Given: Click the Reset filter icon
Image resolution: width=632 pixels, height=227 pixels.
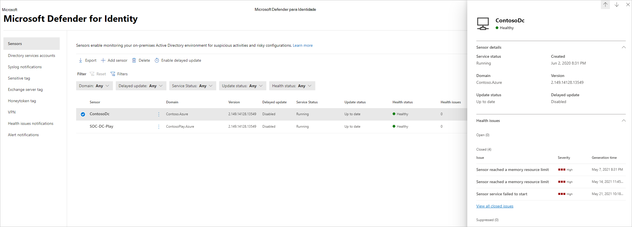Looking at the screenshot, I should click(x=92, y=74).
